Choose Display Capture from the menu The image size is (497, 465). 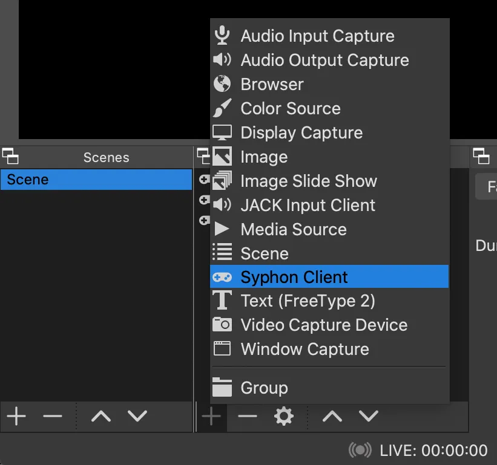coord(301,132)
